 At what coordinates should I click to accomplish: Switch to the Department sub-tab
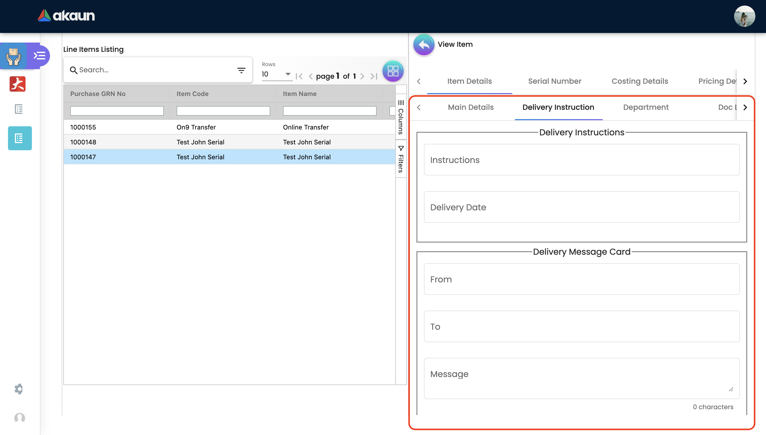(645, 107)
